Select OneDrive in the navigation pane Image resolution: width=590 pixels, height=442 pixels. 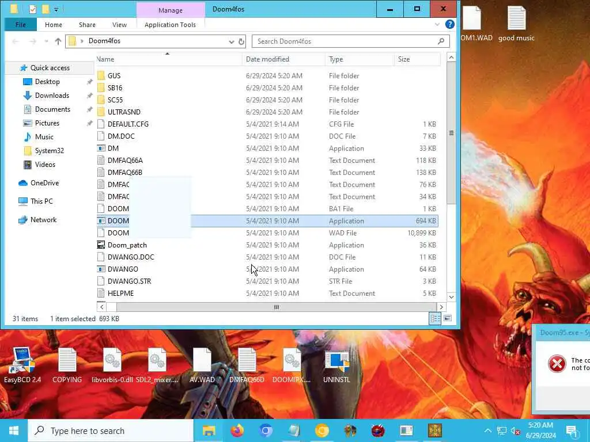point(44,183)
